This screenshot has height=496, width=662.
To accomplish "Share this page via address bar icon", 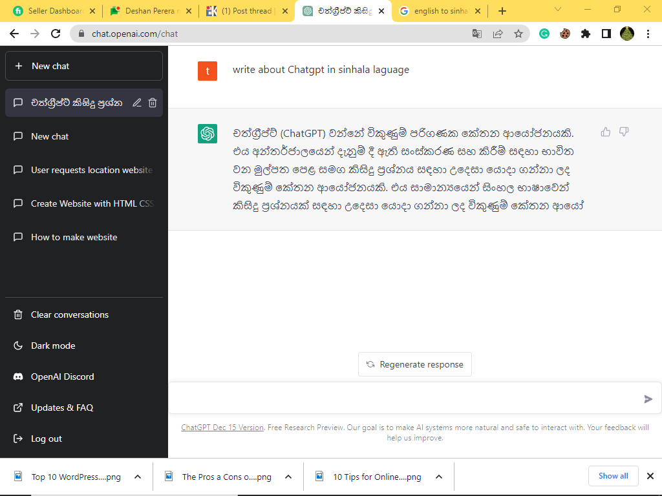I will tap(498, 34).
